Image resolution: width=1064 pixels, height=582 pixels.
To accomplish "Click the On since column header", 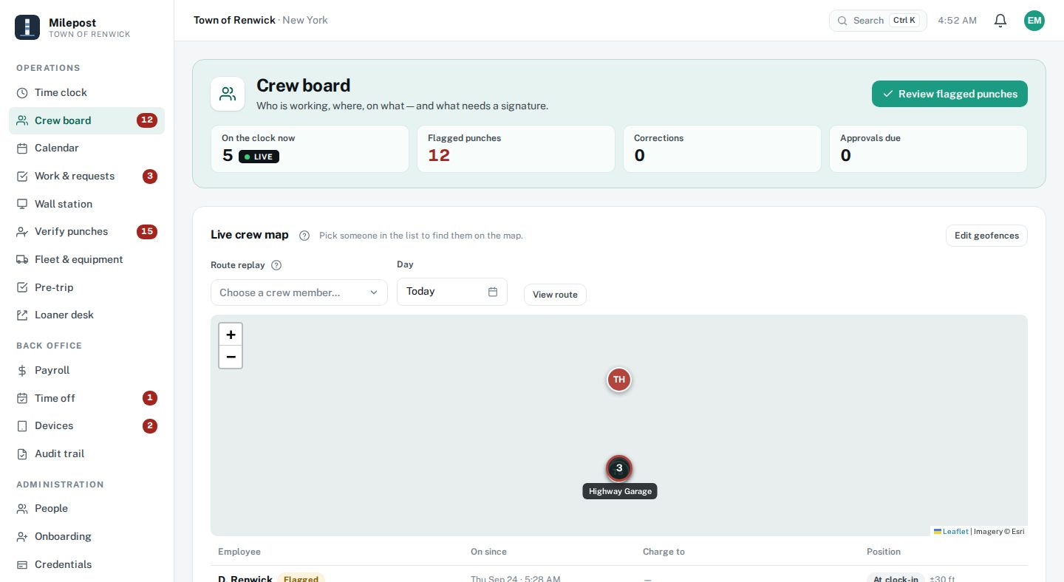I will tap(488, 552).
